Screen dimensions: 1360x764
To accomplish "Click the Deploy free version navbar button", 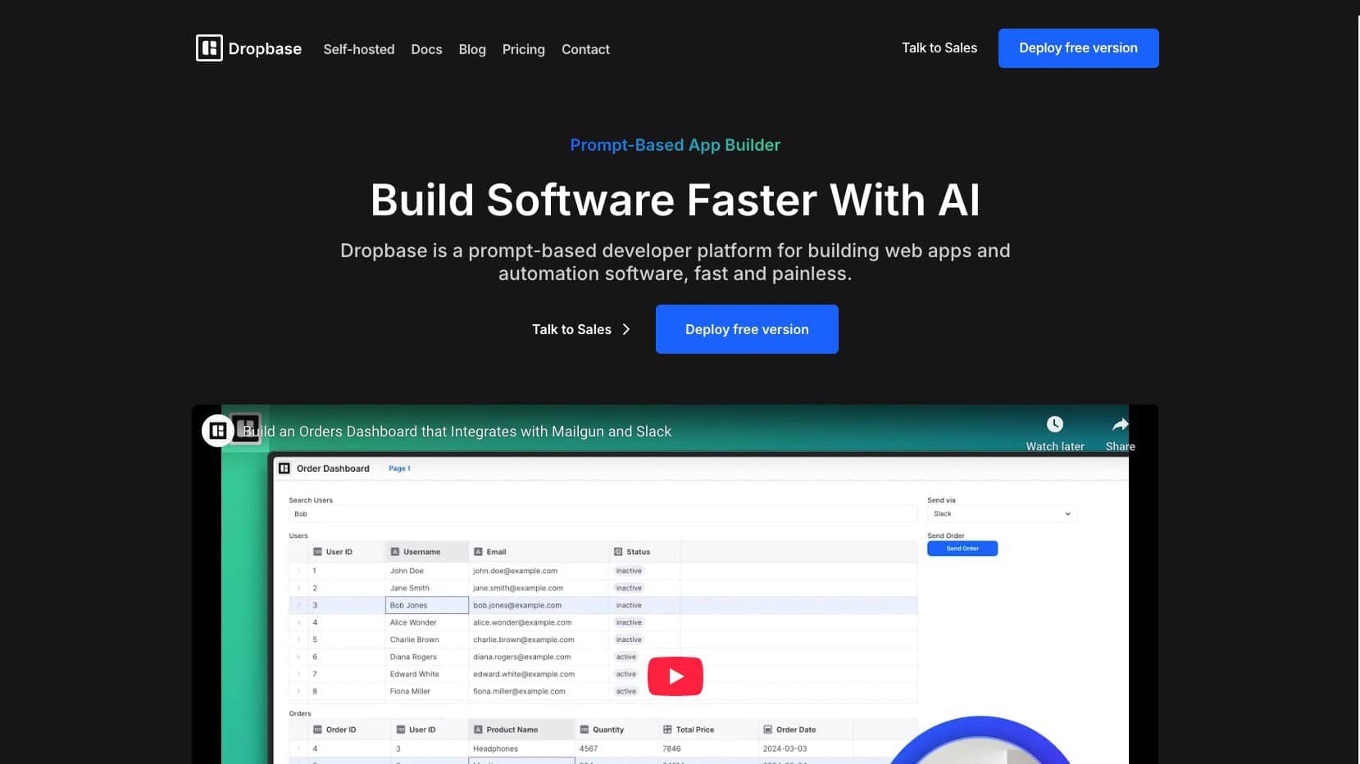I will pos(1078,47).
